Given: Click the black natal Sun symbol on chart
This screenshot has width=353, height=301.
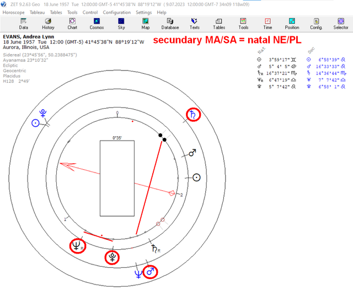Looking at the screenshot, I should pyautogui.click(x=196, y=178).
